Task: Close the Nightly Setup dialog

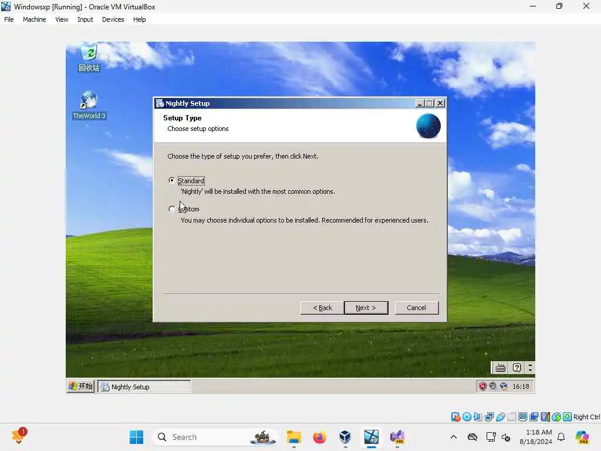Action: coord(440,103)
